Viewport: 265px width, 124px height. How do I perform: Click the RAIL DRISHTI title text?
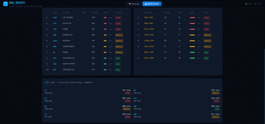pyautogui.click(x=17, y=3)
